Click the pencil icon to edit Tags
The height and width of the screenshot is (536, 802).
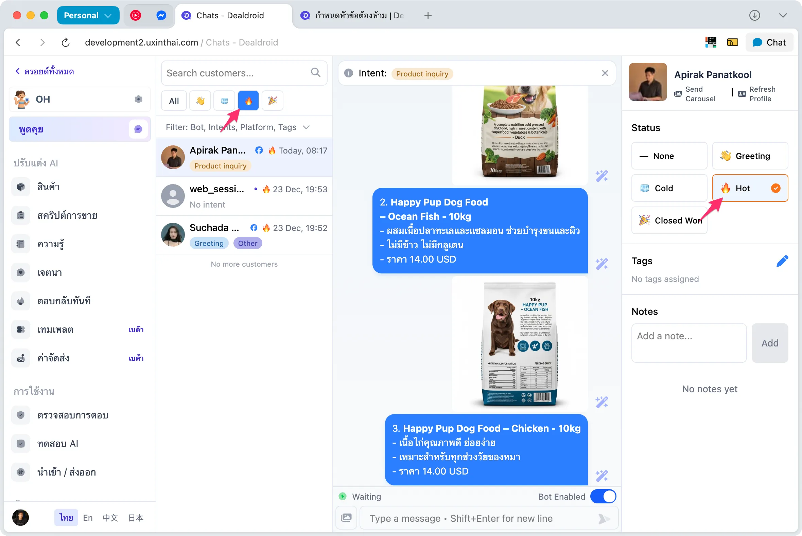pos(783,261)
